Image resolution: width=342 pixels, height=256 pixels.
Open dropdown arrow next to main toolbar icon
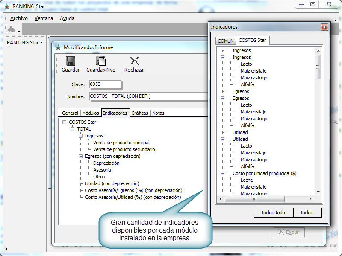coord(19,31)
